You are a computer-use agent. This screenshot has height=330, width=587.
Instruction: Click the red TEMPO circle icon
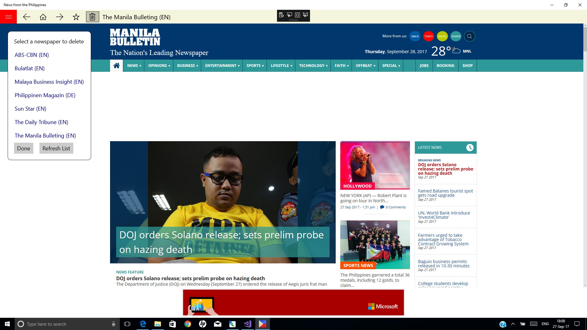[x=428, y=36]
